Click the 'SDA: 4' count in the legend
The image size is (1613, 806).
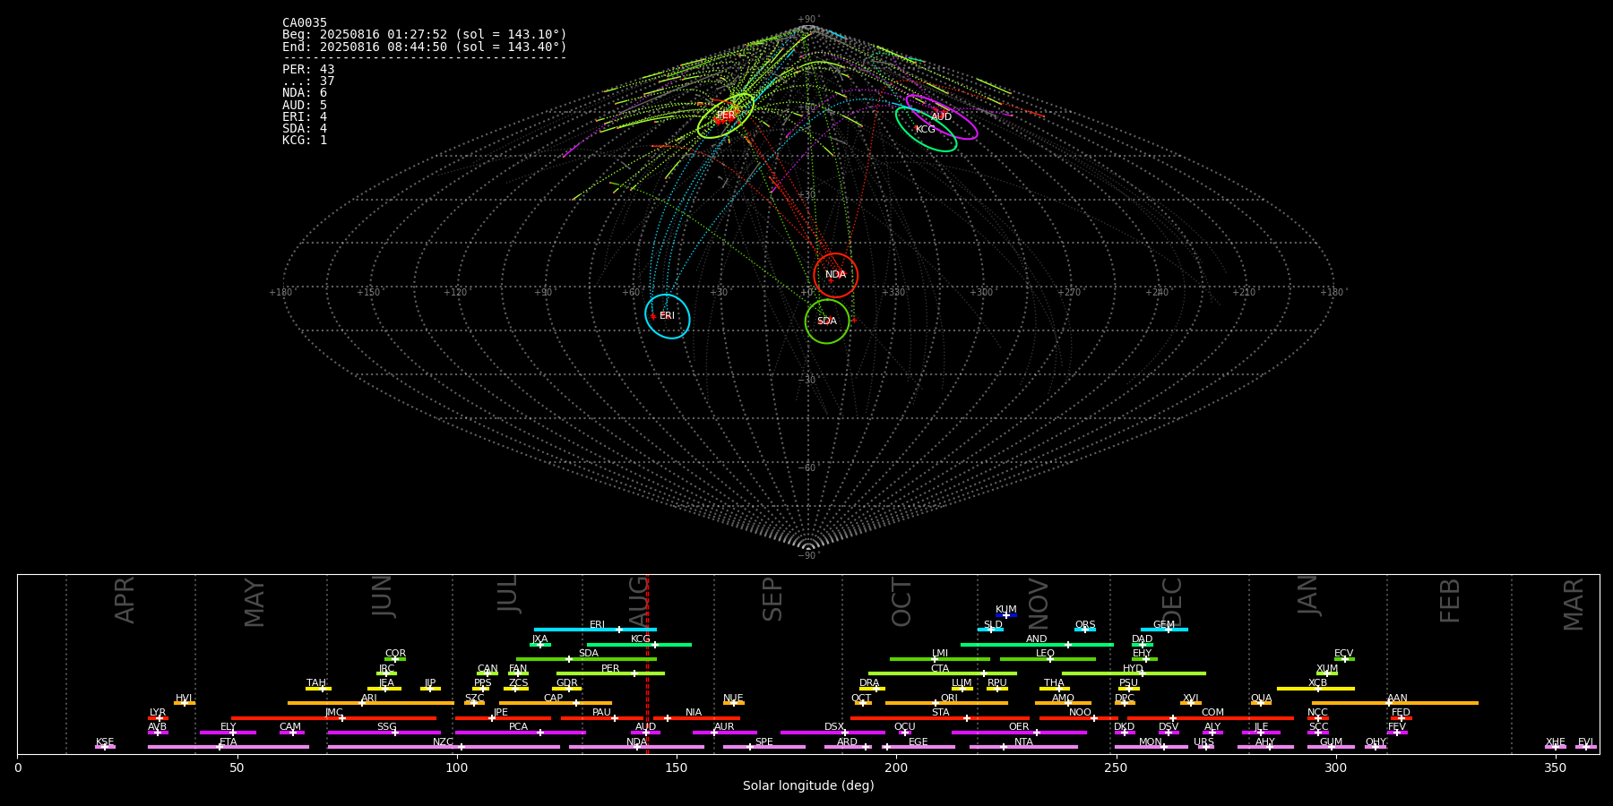305,129
